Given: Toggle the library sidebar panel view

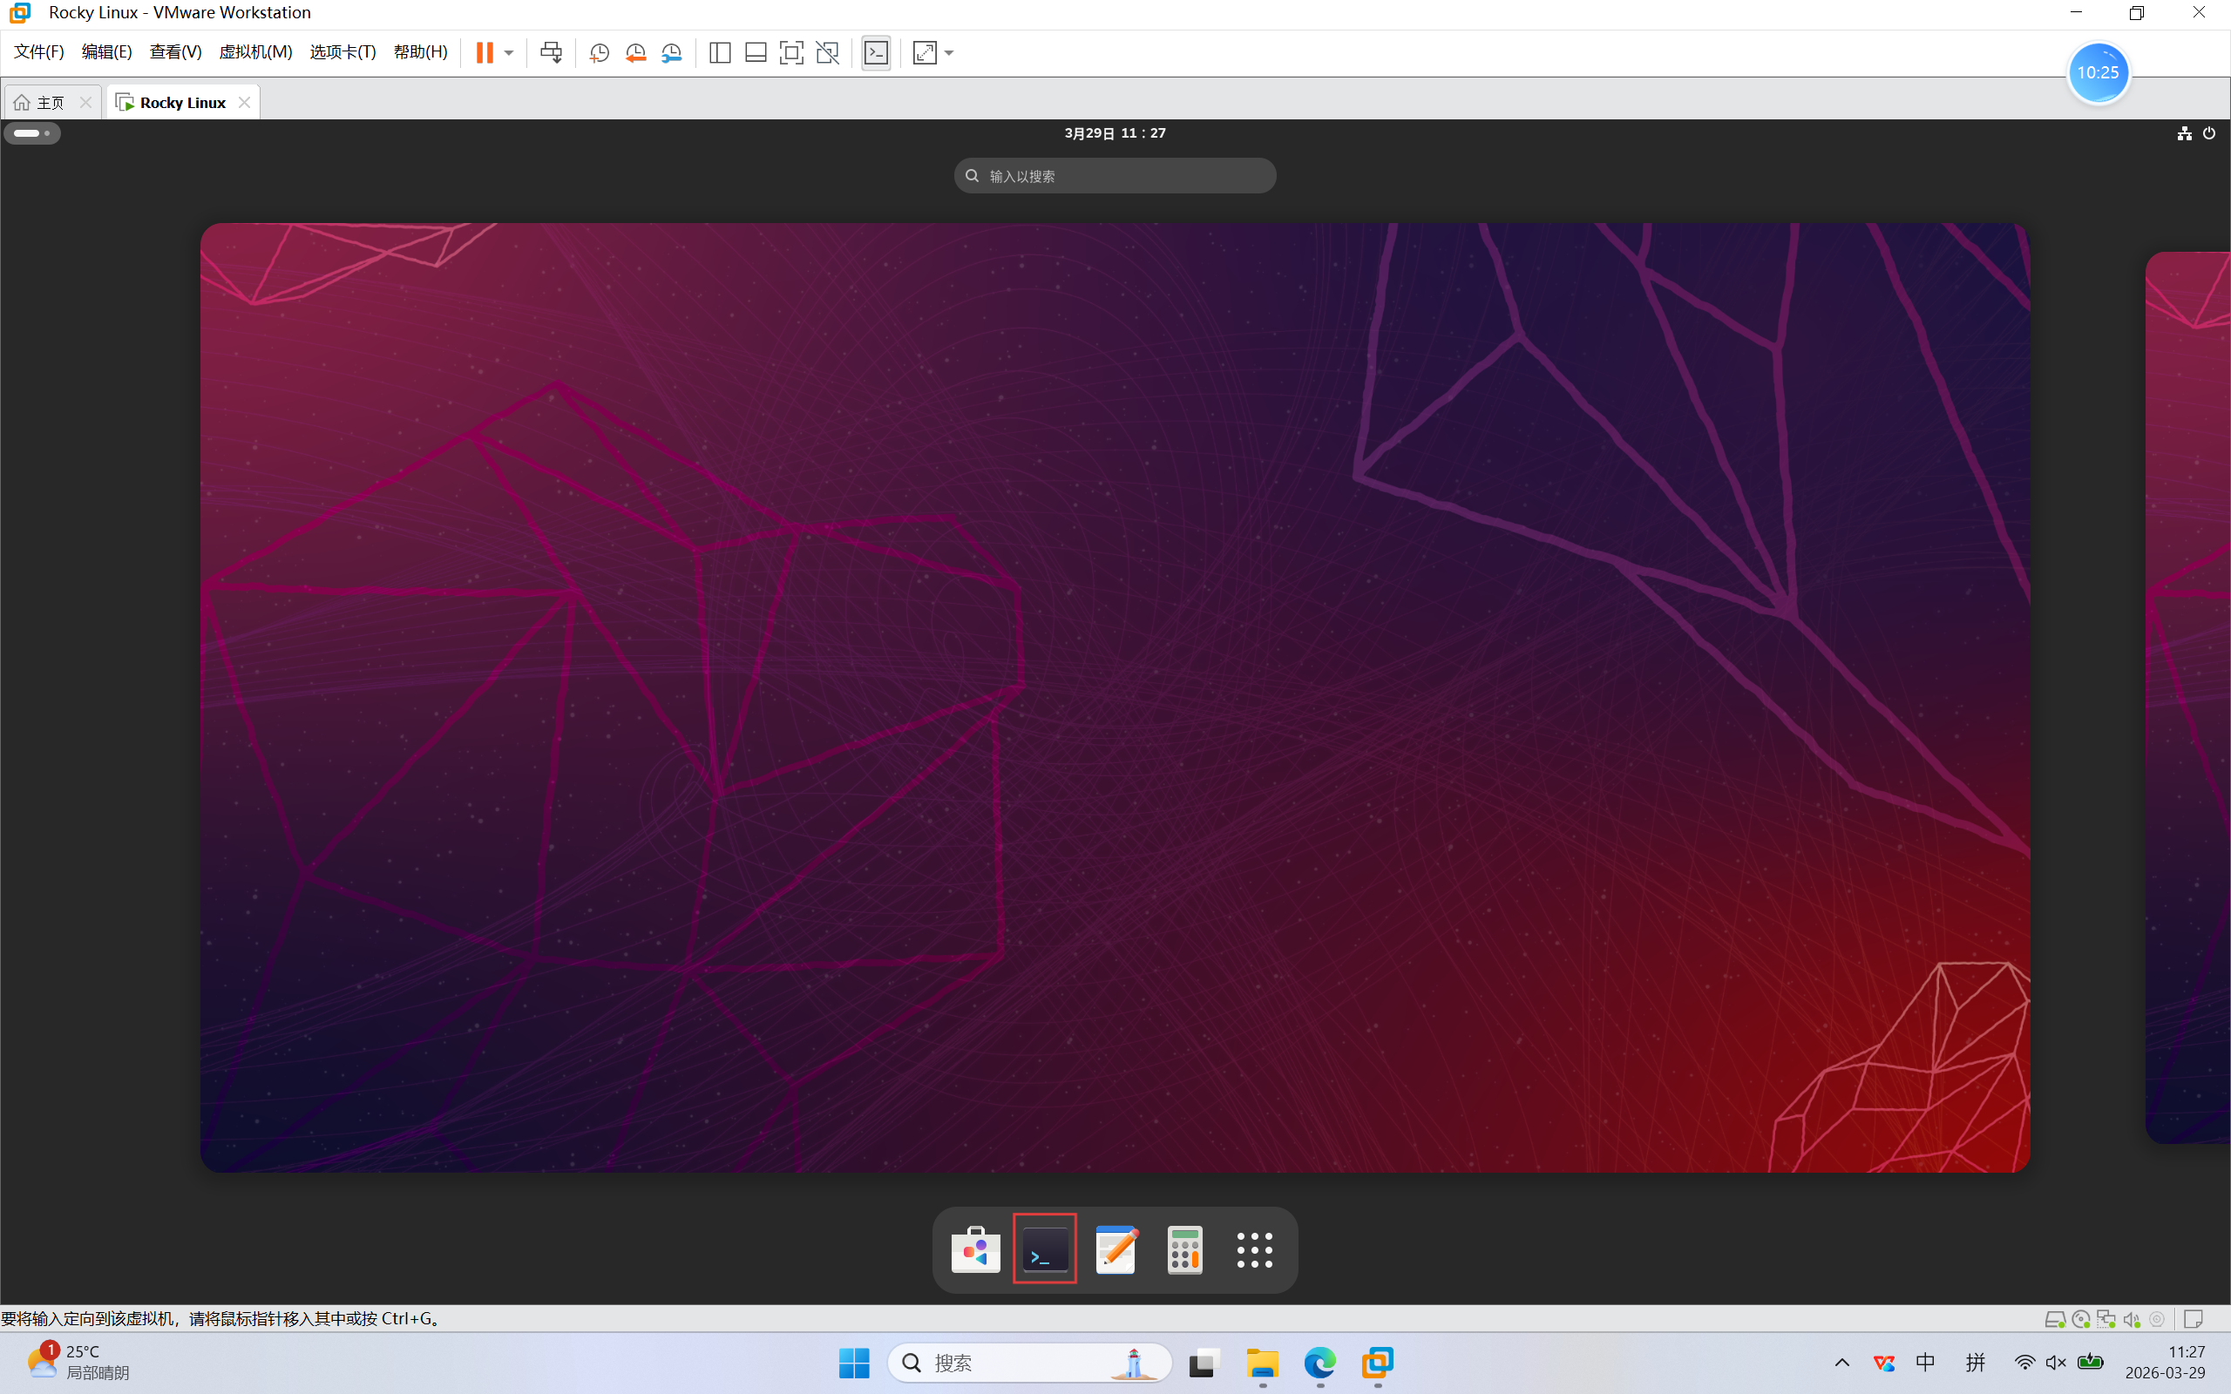Looking at the screenshot, I should pos(720,52).
